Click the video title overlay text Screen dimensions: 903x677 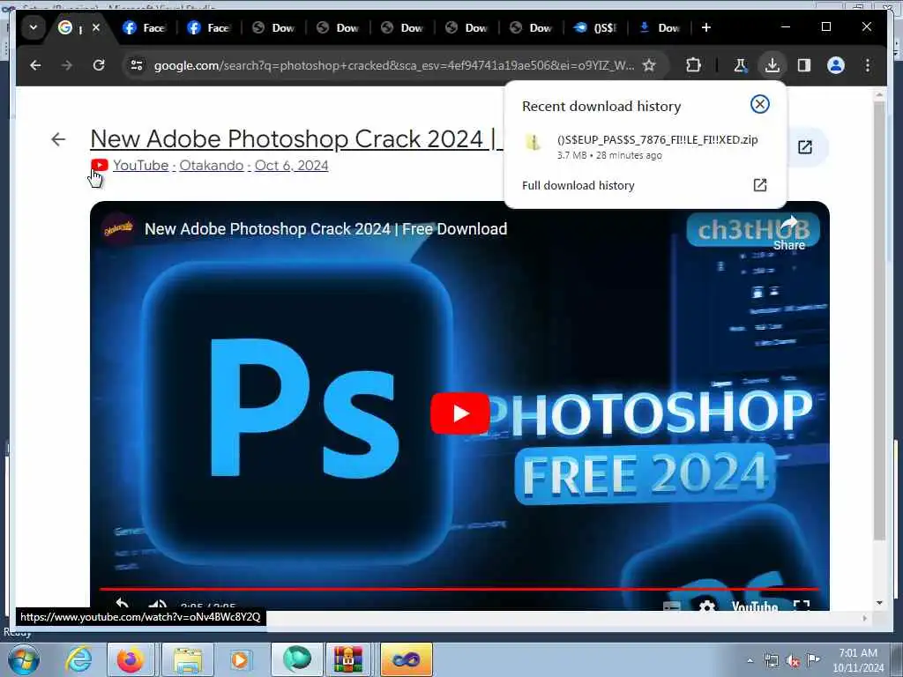[326, 229]
